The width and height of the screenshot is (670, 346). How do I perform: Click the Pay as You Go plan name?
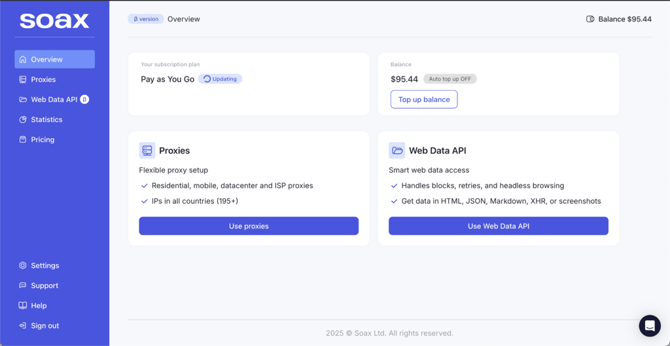point(167,79)
